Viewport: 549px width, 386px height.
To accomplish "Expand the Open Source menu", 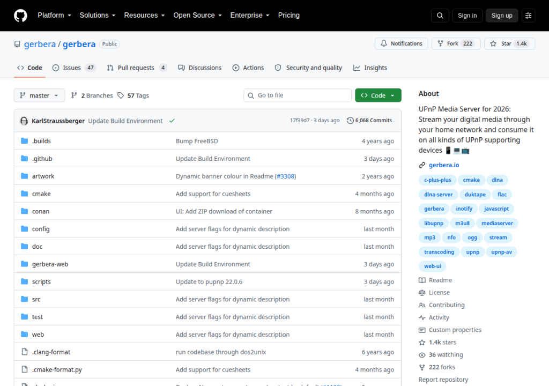I will click(197, 16).
